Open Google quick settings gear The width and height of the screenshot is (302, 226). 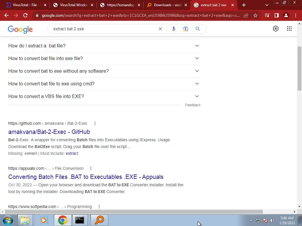coord(276,29)
